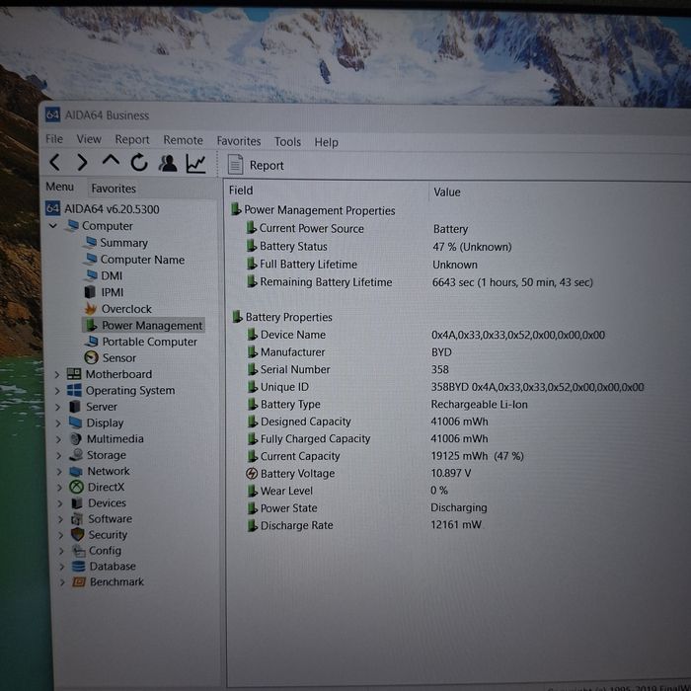Expand the Multimedia node

58,439
